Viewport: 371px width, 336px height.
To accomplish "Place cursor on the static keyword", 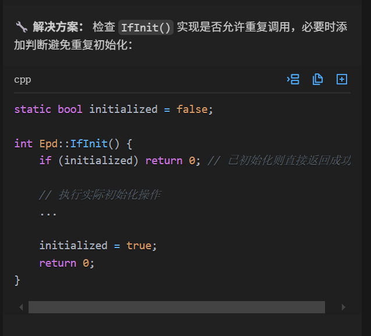I will click(33, 109).
